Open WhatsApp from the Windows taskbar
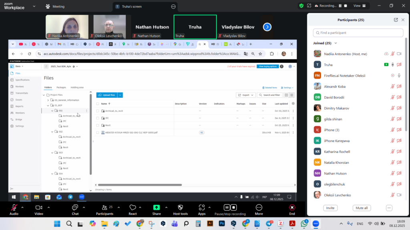This screenshot has height=230, width=410. (x=304, y=224)
